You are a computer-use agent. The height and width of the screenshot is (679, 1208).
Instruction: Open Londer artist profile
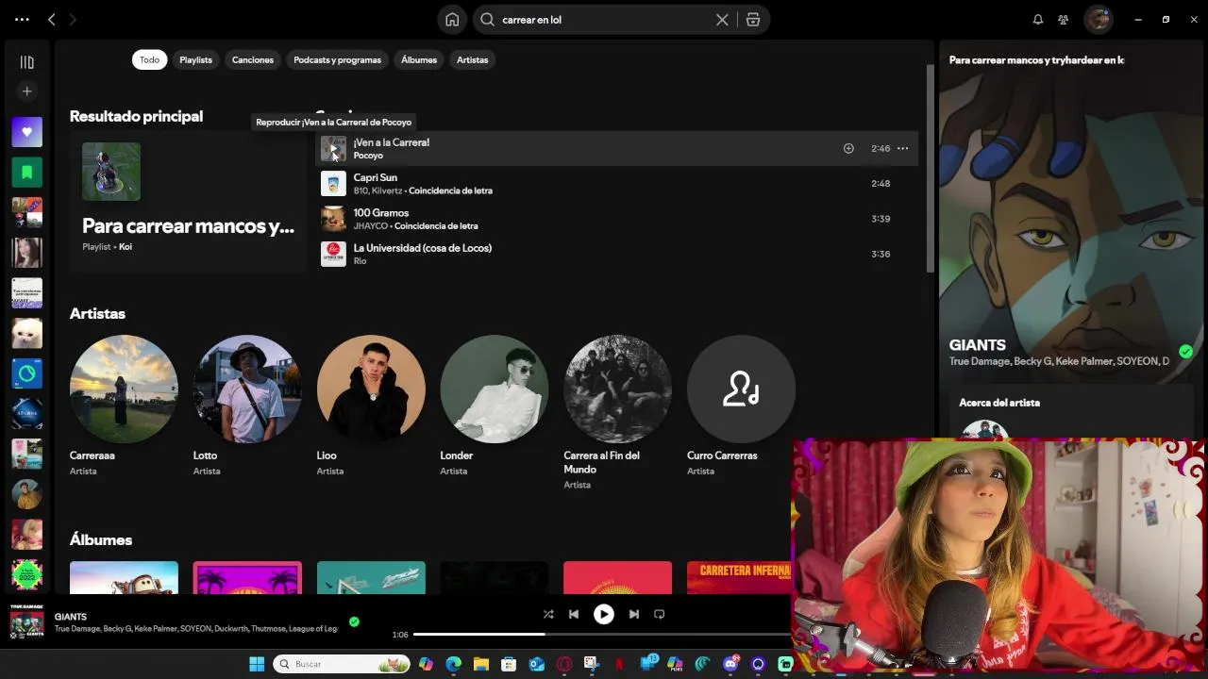(x=495, y=389)
